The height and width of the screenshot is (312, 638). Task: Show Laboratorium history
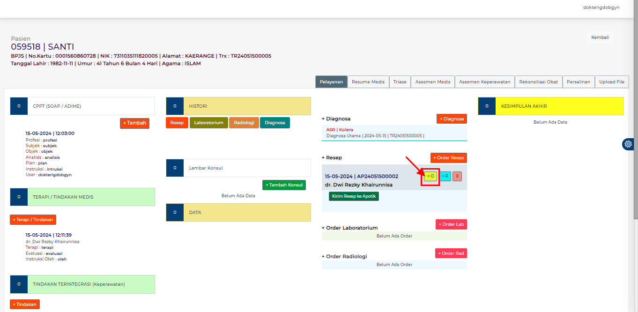[208, 123]
